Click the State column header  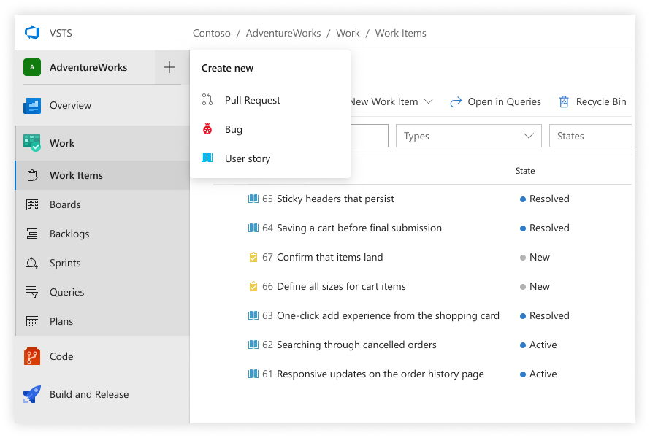pyautogui.click(x=525, y=171)
